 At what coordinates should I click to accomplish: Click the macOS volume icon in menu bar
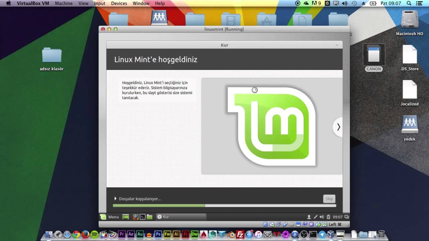pos(345,3)
